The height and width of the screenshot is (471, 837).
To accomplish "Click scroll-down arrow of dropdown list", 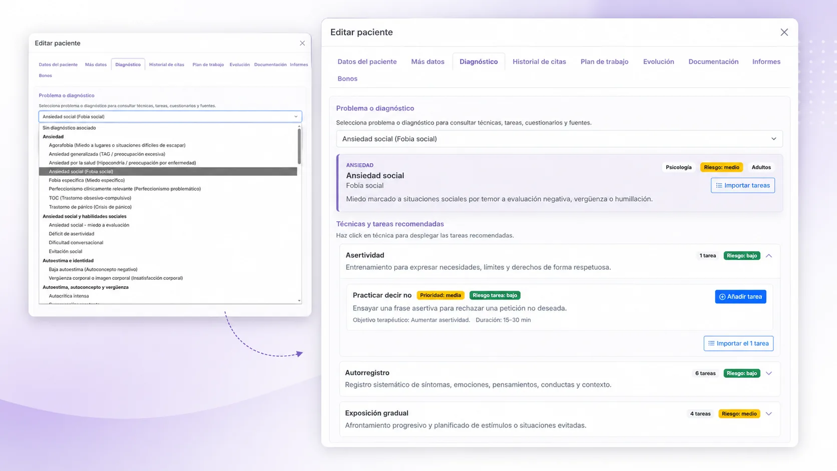I will pyautogui.click(x=299, y=301).
